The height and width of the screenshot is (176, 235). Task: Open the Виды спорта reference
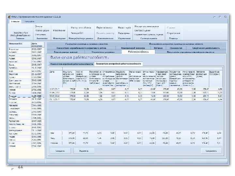pos(124,28)
